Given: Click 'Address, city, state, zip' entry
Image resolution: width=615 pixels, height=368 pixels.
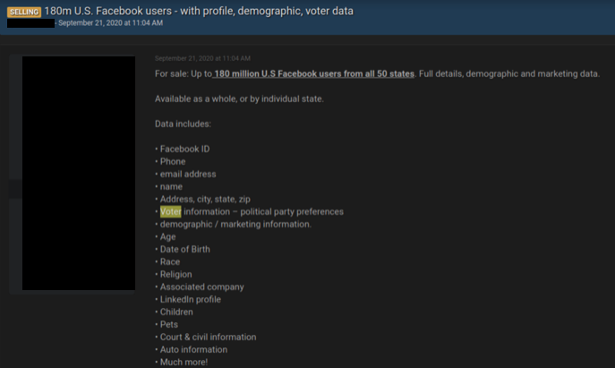Looking at the screenshot, I should pos(205,200).
